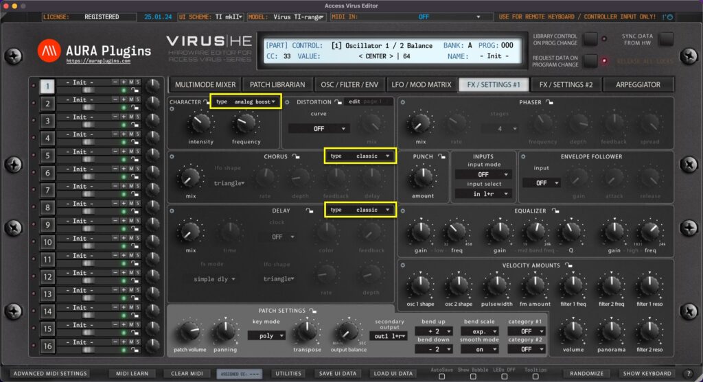Toggle Sync Data From HW button
Screen dimensions: 703x382
tap(666, 39)
